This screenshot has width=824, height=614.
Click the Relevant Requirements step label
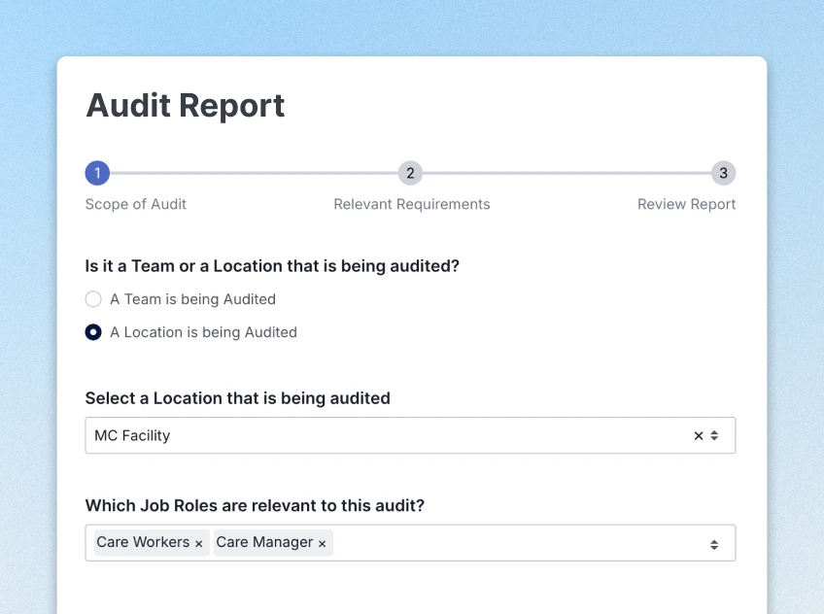(x=411, y=204)
